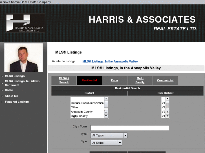
Task: Follow the MLS® Listings, In the Annapolis Valley link
Action: (110, 61)
